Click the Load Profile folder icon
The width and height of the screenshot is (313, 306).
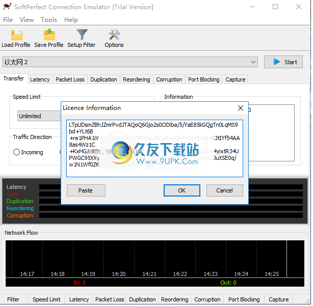tap(17, 35)
